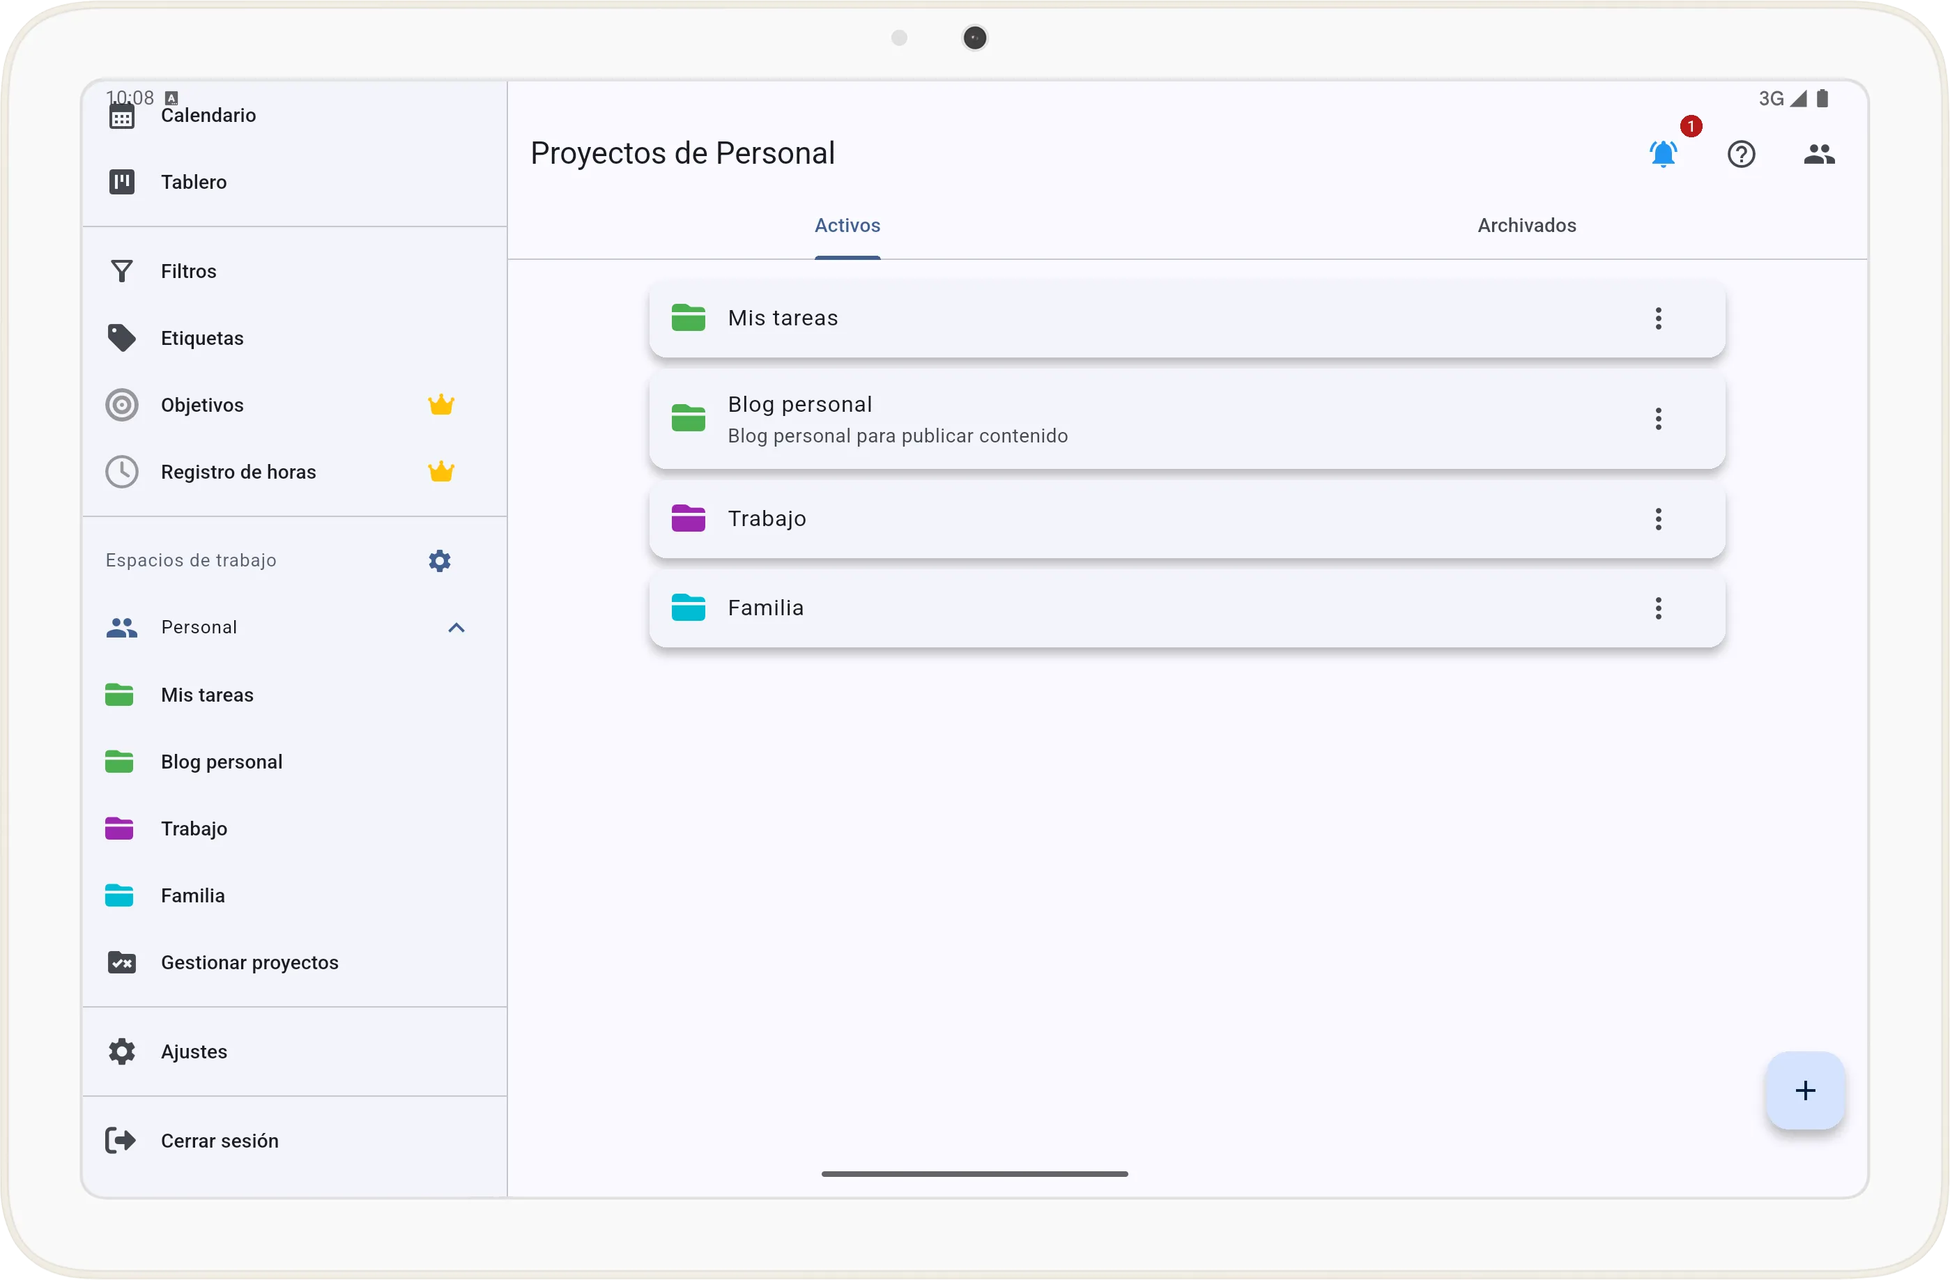Open three-dot menu for Trabajo project

[x=1657, y=519]
